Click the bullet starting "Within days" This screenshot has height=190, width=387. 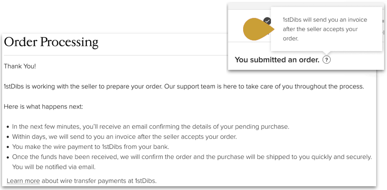pos(124,137)
